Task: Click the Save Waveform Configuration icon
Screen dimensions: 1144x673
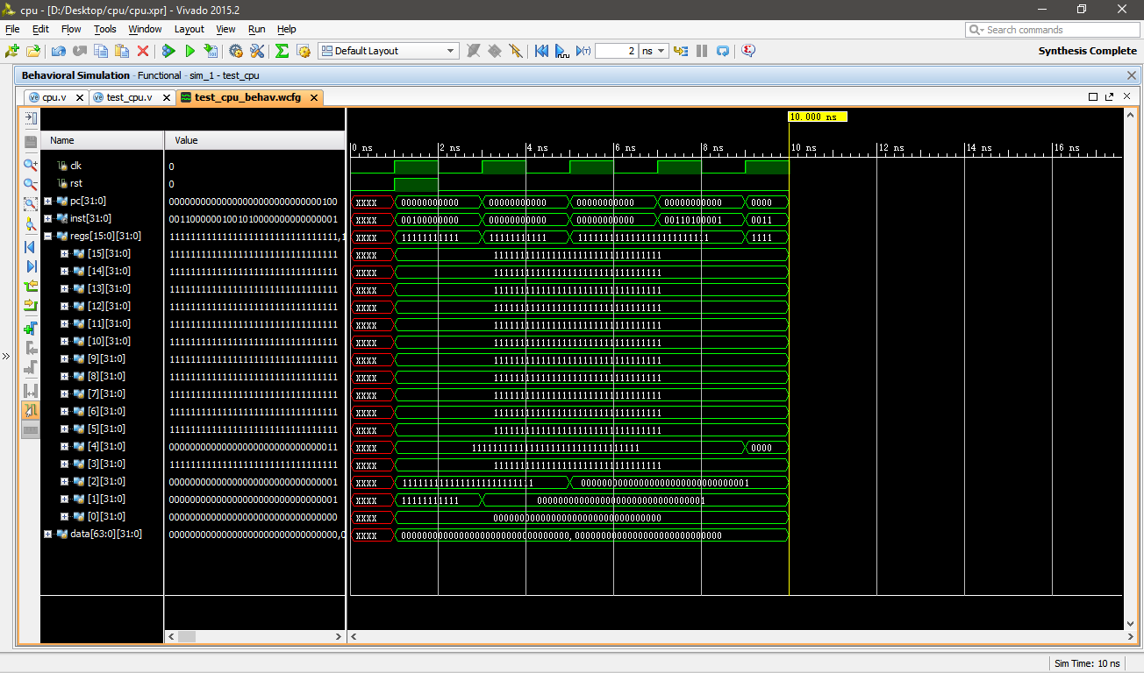Action: click(31, 141)
